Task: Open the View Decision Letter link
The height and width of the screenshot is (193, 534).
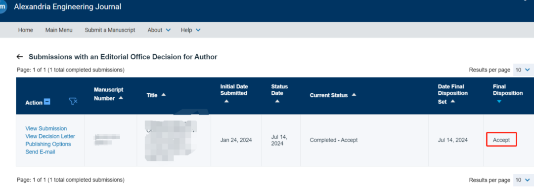Action: 50,136
